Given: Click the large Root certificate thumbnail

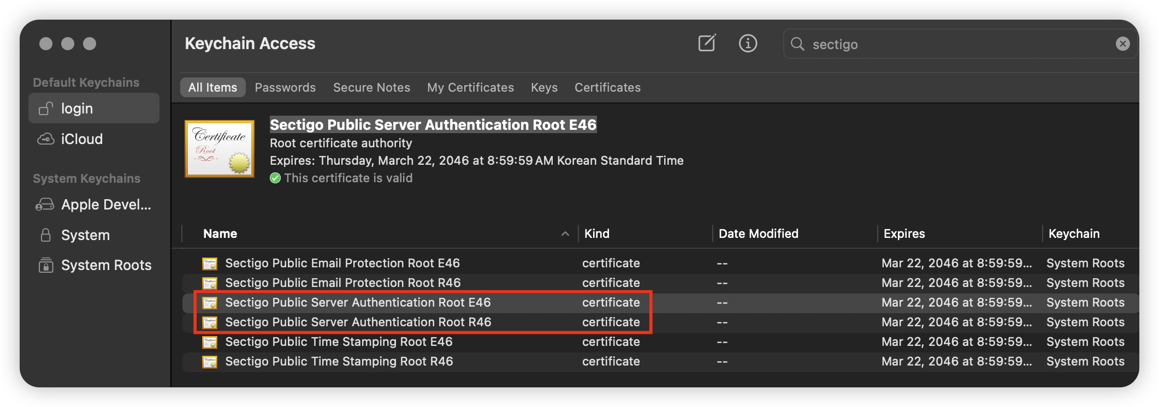Looking at the screenshot, I should coord(220,149).
